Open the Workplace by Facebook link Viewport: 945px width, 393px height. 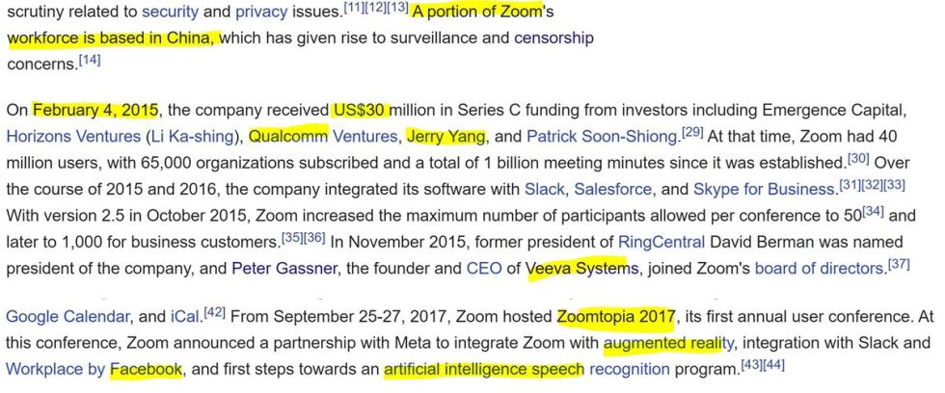click(x=94, y=369)
